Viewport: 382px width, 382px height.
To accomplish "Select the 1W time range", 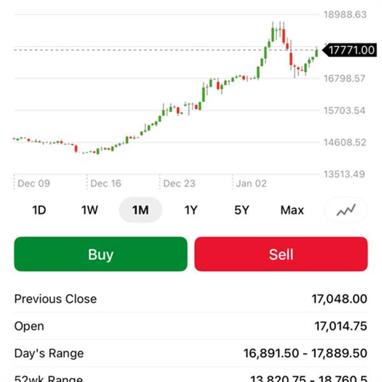I will coord(90,210).
